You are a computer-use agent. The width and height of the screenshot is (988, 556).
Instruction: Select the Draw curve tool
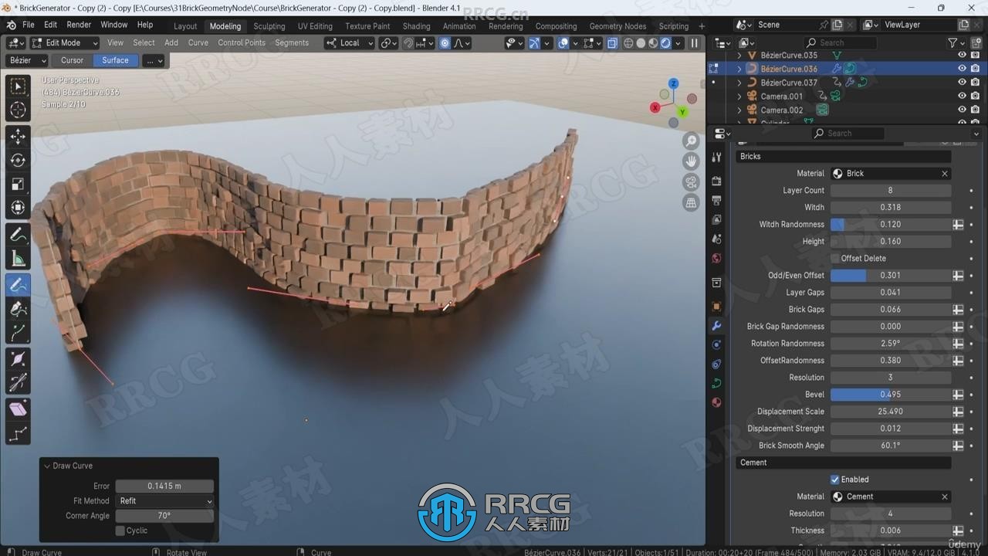point(18,285)
